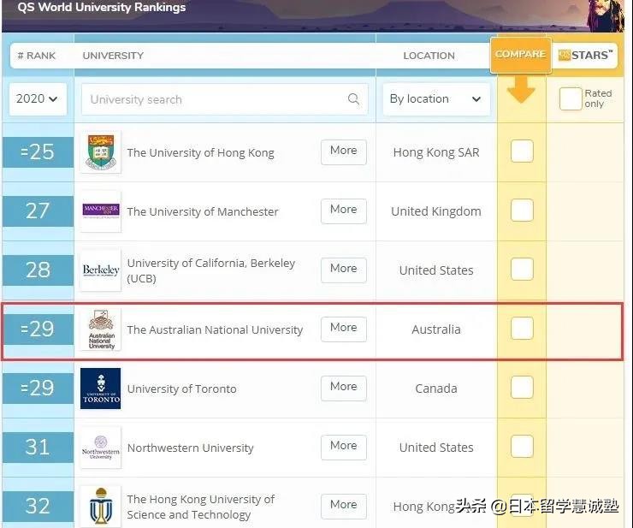The width and height of the screenshot is (633, 528).
Task: Click the rank 28 cell
Action: point(38,270)
